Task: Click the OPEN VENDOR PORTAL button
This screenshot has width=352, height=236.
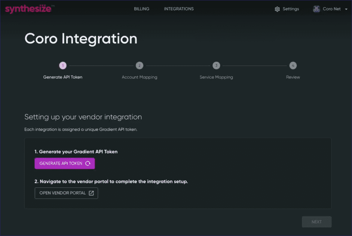Action: coord(66,193)
